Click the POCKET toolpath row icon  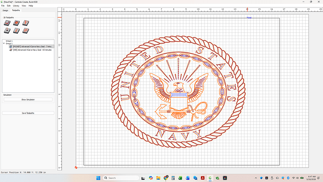[11, 46]
